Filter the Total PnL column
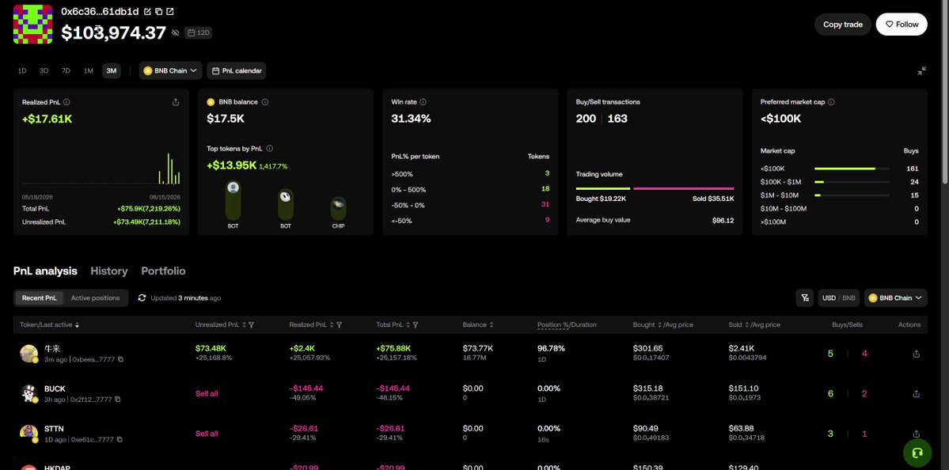Screen dimensions: 949x470 [416, 325]
